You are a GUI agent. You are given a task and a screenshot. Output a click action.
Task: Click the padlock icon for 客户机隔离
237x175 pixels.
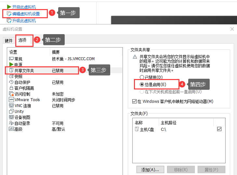click(11, 88)
